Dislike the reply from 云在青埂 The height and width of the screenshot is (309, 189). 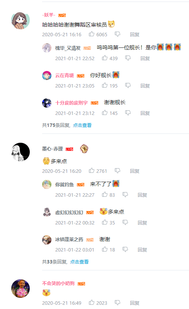coord(128,86)
